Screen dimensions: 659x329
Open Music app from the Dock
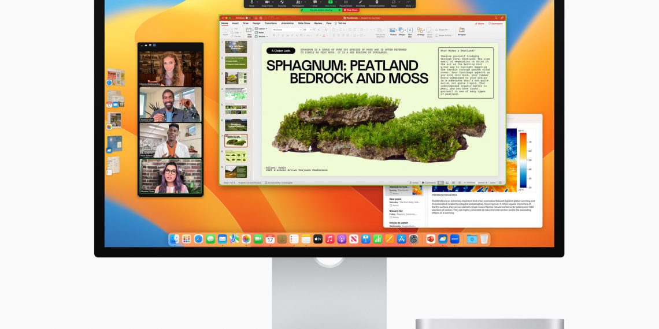tap(330, 239)
